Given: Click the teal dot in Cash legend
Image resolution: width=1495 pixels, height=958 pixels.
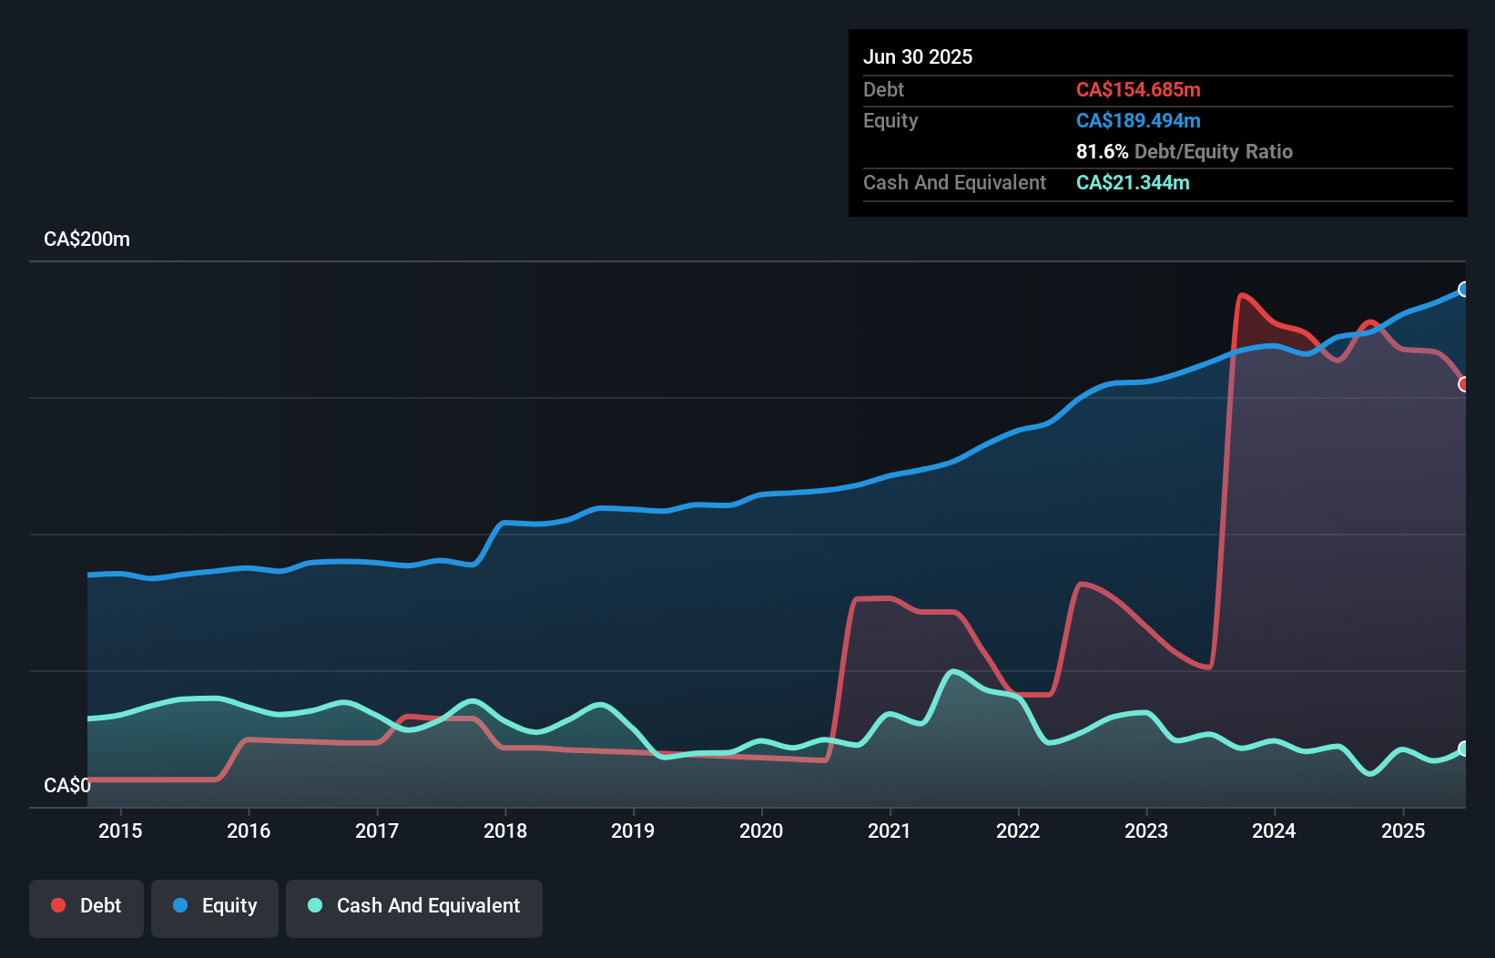Looking at the screenshot, I should pos(315,905).
